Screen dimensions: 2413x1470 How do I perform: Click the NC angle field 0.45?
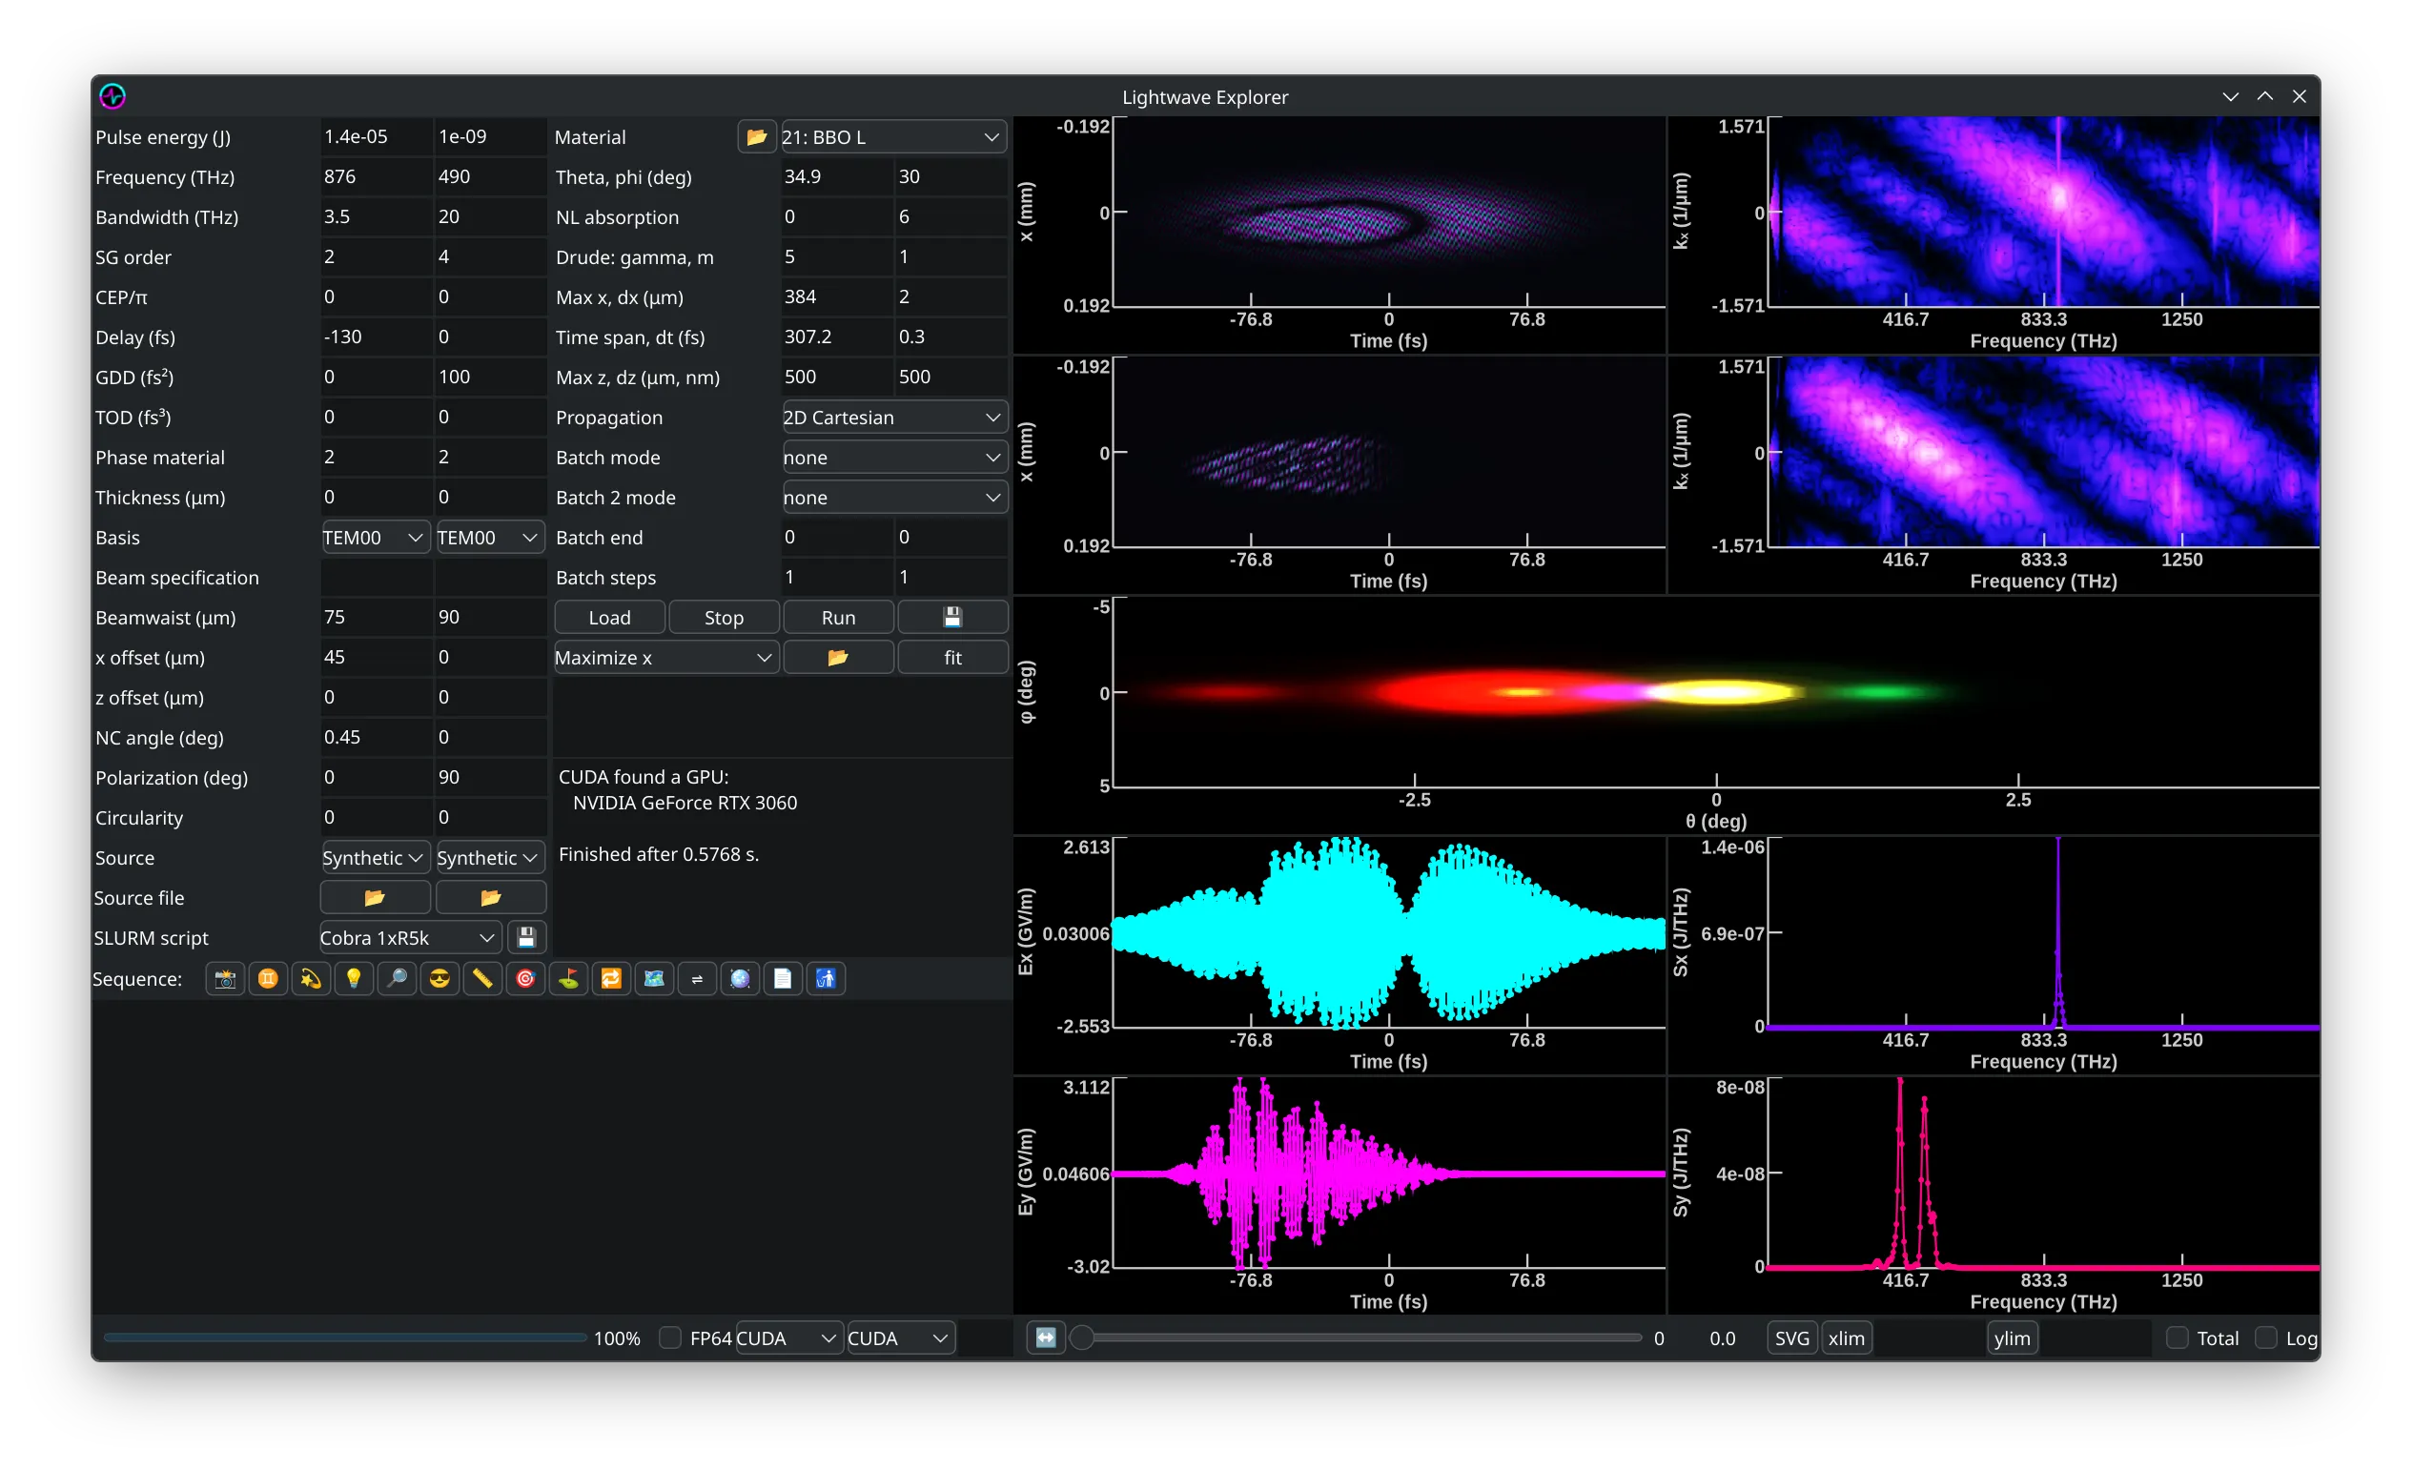coord(376,738)
